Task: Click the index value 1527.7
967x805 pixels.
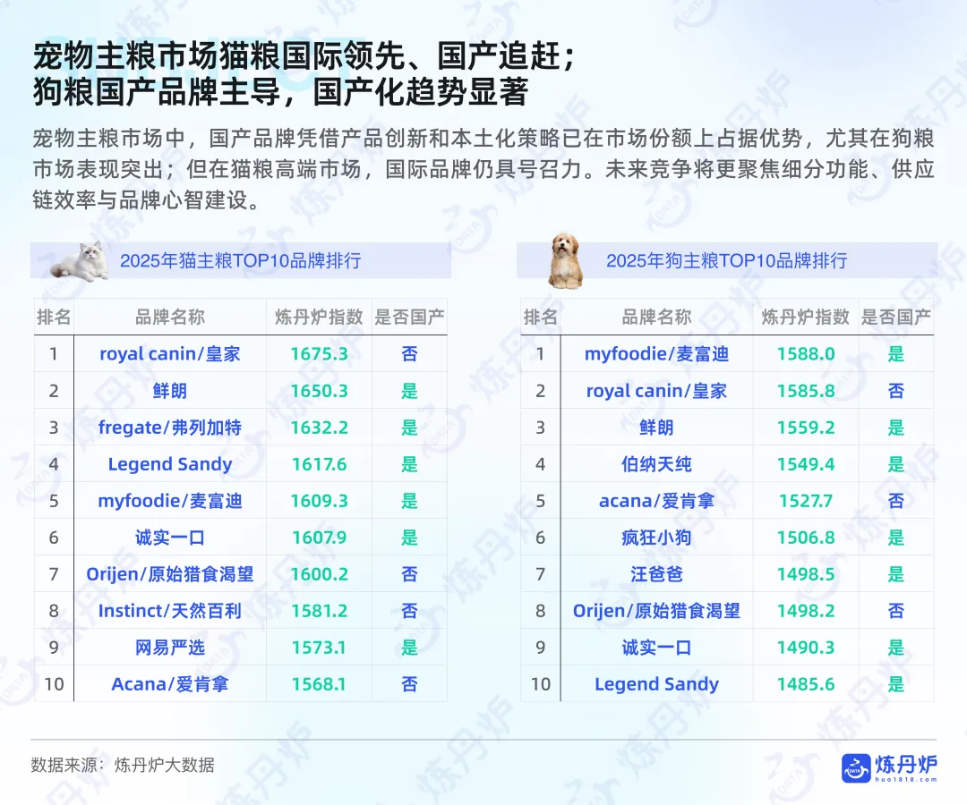Action: pyautogui.click(x=806, y=501)
